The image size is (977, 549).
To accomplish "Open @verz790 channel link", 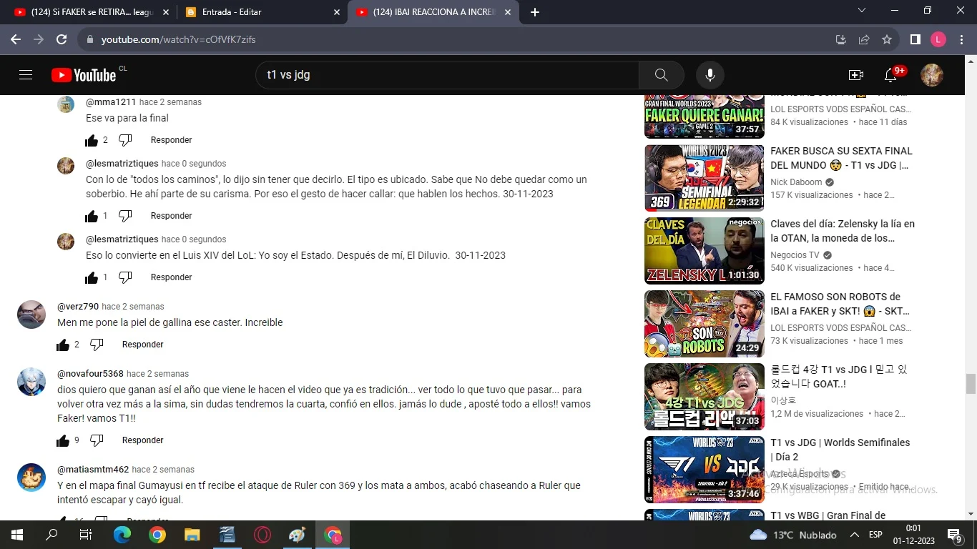I will click(x=78, y=307).
